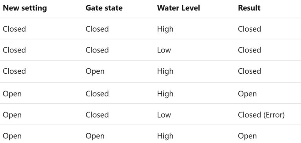Click "Closed" result in the third row

click(x=249, y=71)
